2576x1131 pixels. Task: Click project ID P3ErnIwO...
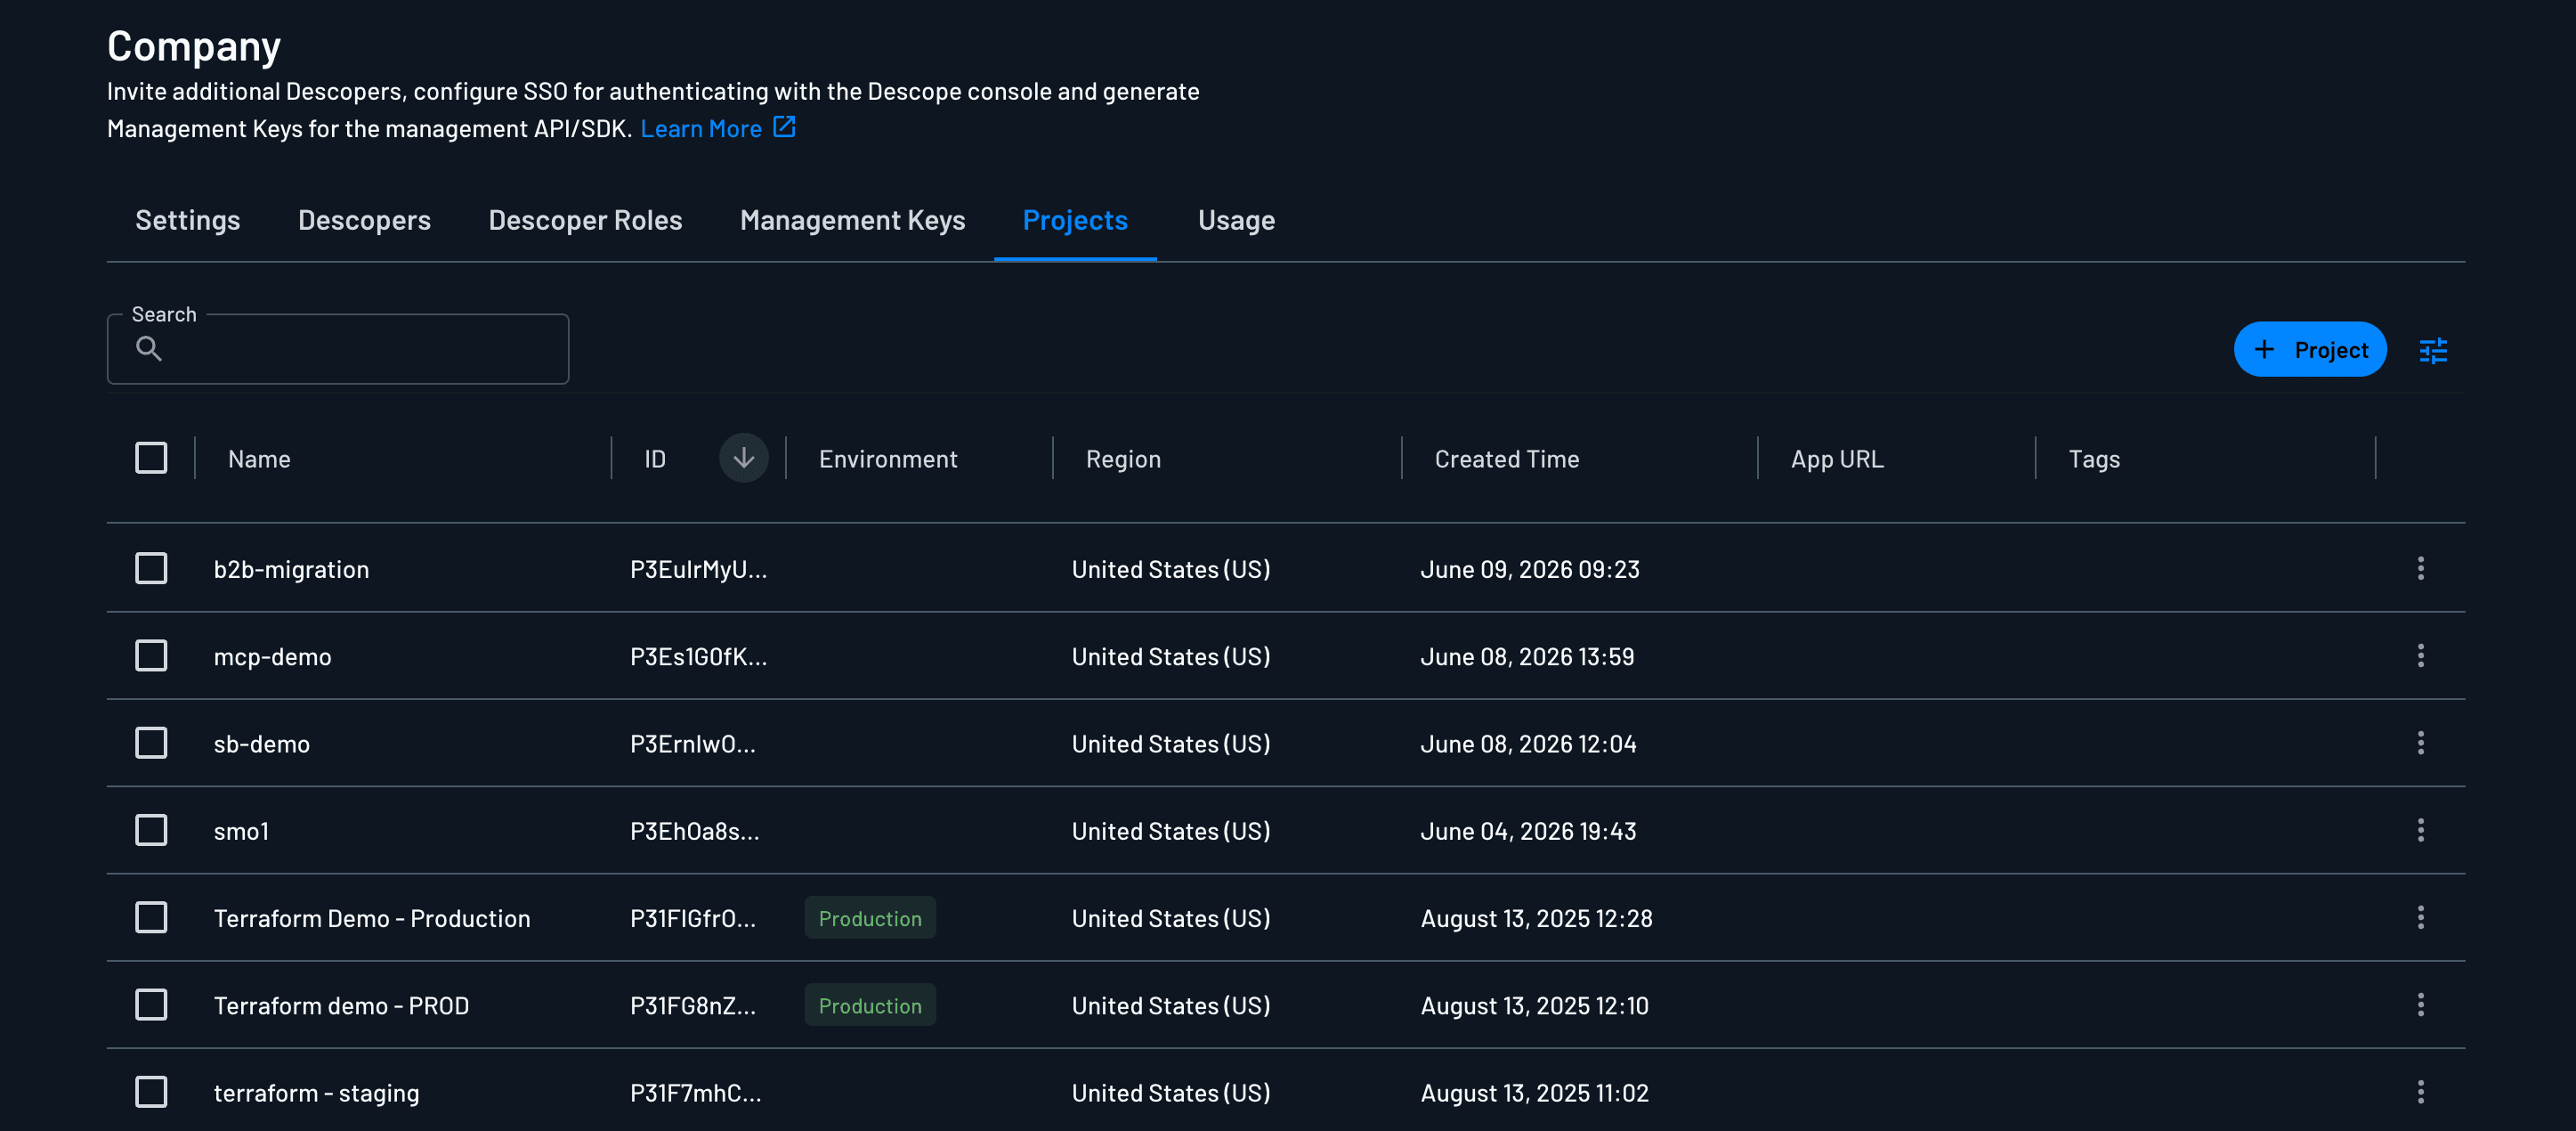click(x=692, y=744)
